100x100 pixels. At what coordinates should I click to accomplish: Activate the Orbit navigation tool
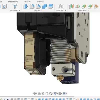(x=34, y=93)
